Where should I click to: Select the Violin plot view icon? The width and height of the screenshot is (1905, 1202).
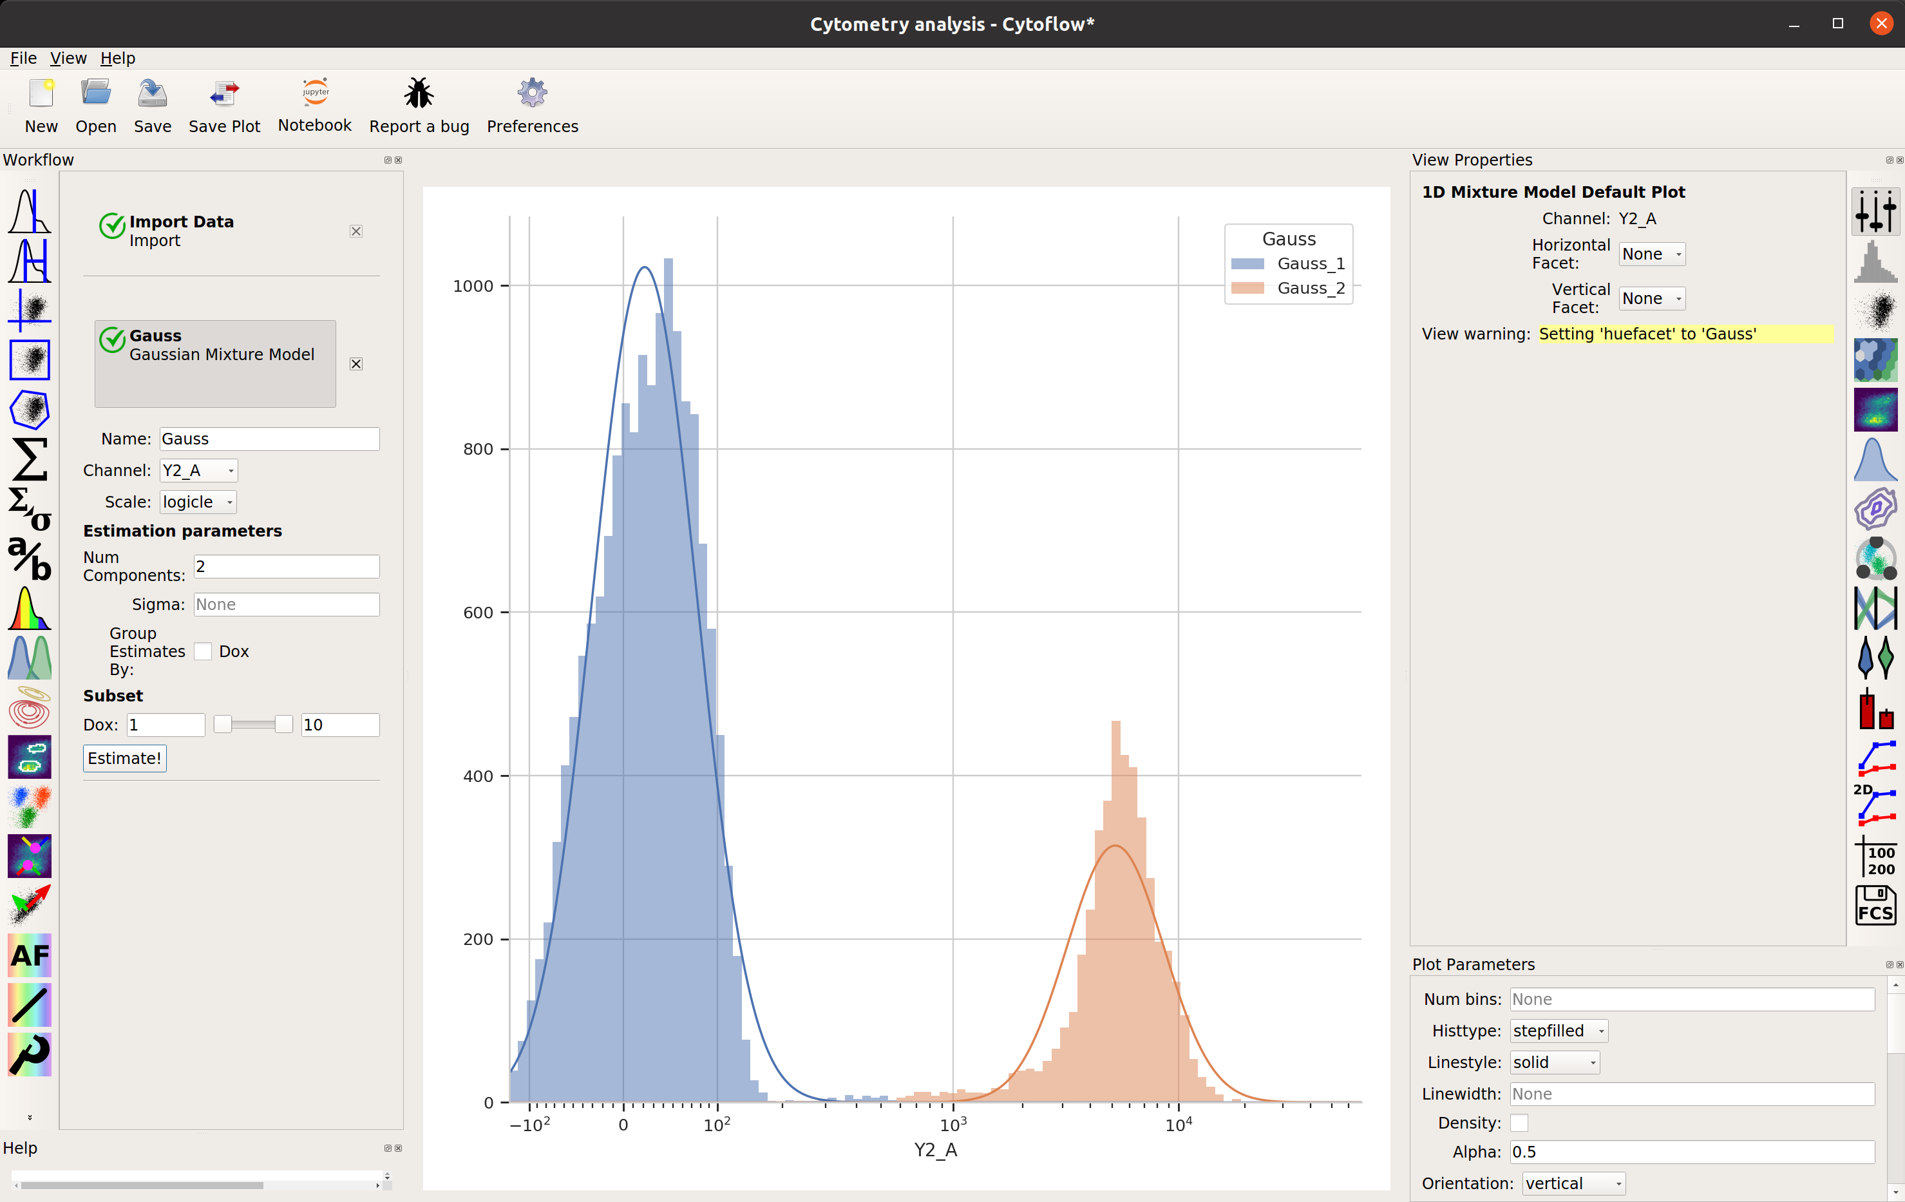[1875, 658]
